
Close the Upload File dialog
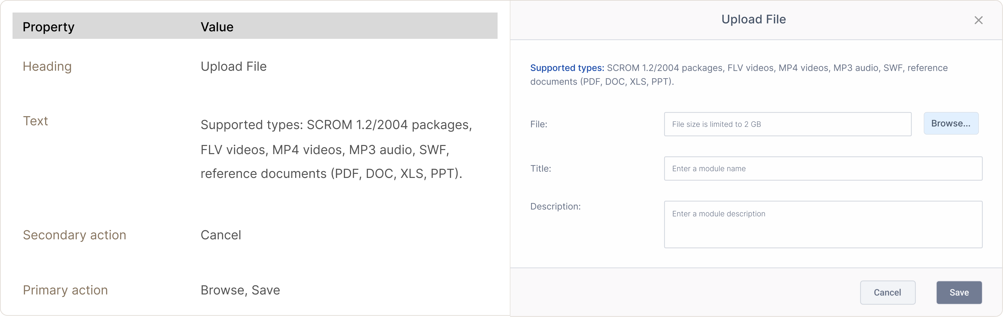978,20
